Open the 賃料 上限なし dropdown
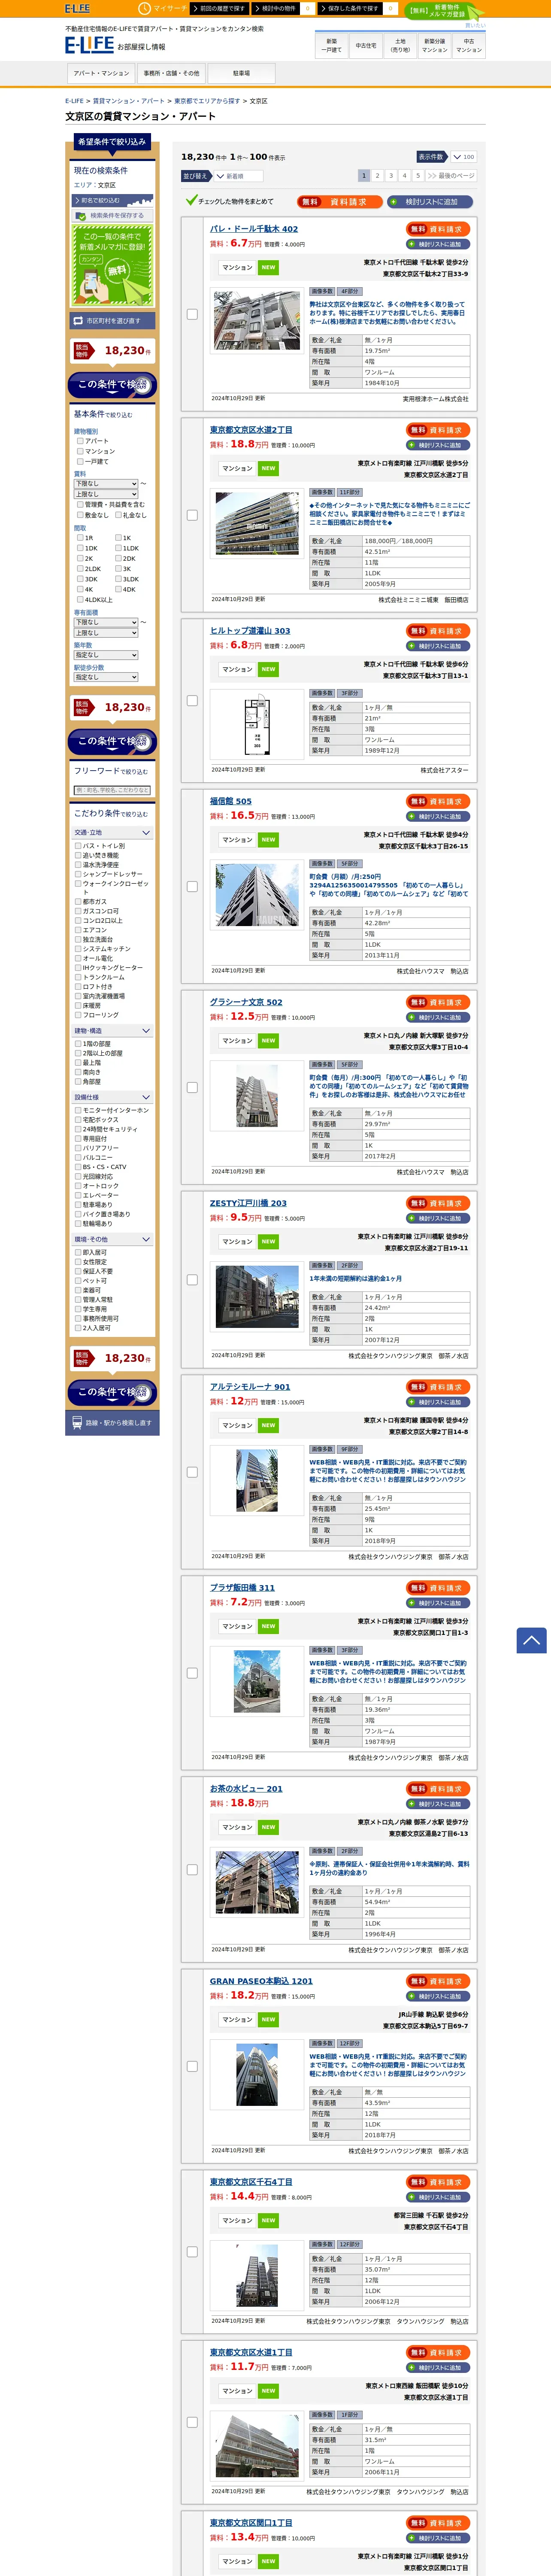The width and height of the screenshot is (551, 2576). click(x=106, y=494)
